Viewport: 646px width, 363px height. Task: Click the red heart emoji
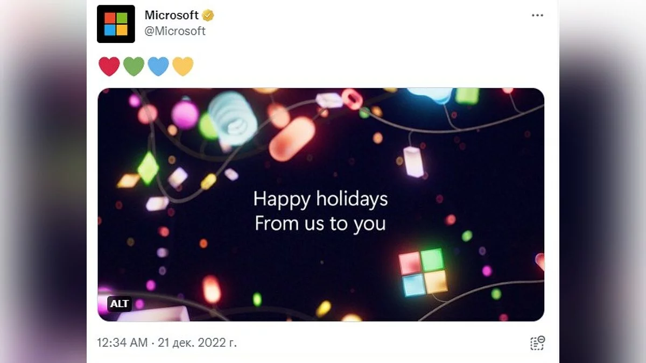click(x=109, y=67)
